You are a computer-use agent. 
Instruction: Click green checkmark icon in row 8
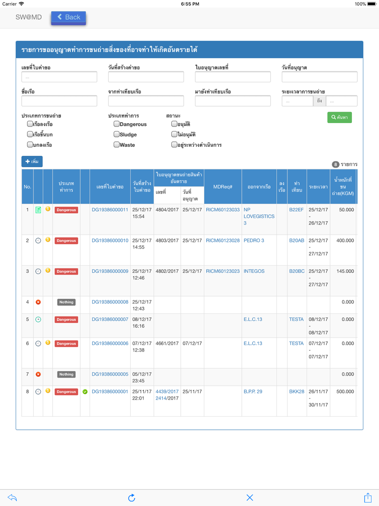[x=85, y=392]
